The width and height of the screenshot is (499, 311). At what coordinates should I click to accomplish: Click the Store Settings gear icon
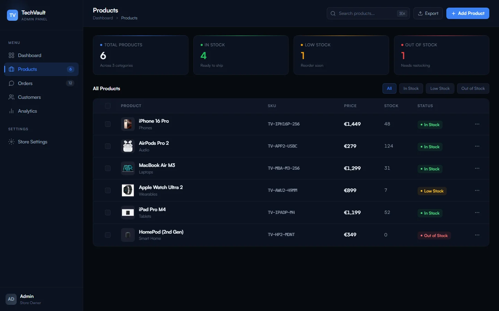click(x=11, y=142)
